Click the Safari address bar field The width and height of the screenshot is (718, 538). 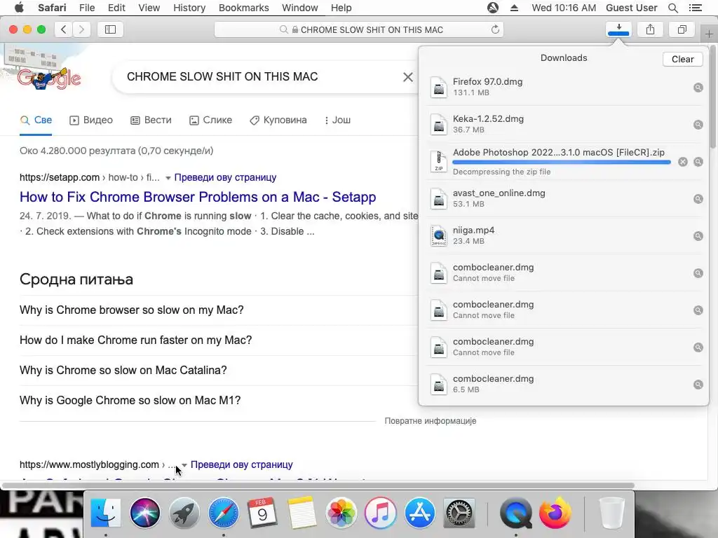click(x=359, y=29)
